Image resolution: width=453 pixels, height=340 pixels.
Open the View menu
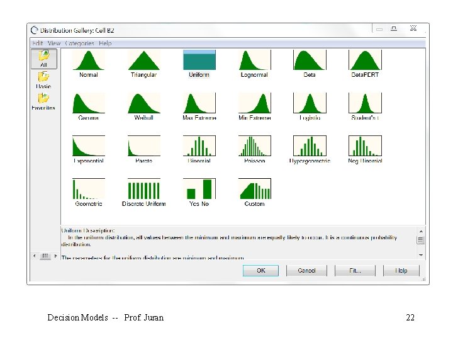(53, 43)
